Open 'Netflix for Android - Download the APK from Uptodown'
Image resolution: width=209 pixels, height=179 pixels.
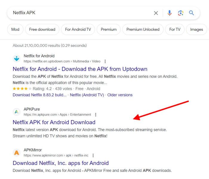(x=80, y=69)
